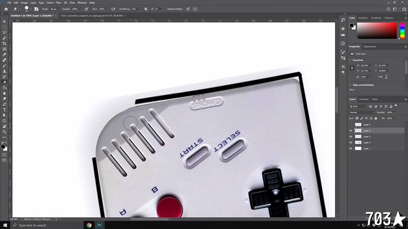Select the Horizontal Type tool
The height and width of the screenshot is (229, 408).
tap(4, 110)
